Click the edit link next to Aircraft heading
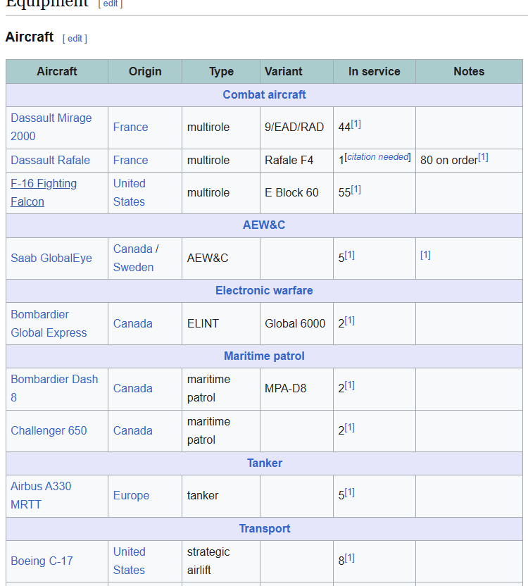528x586 pixels. click(x=75, y=39)
